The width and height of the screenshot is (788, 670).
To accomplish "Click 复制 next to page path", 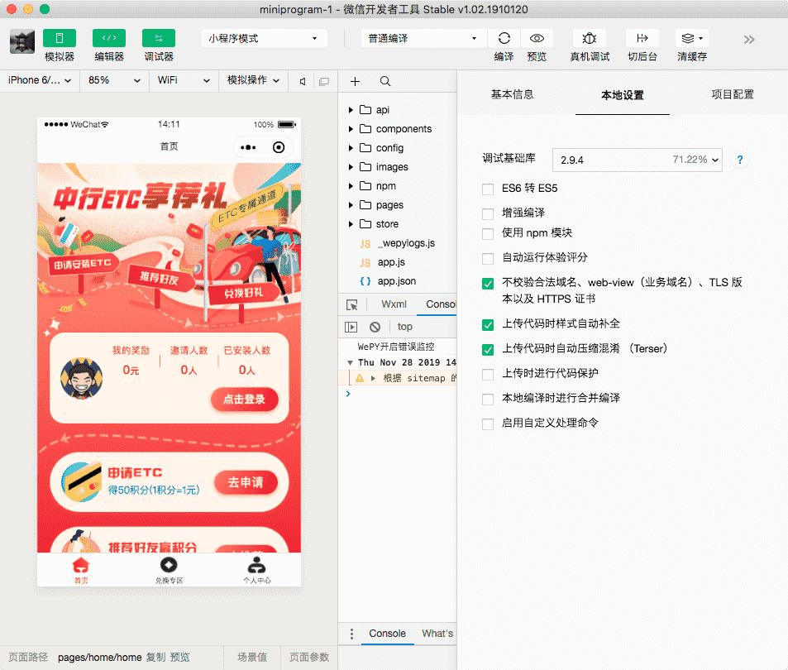I will pyautogui.click(x=155, y=658).
